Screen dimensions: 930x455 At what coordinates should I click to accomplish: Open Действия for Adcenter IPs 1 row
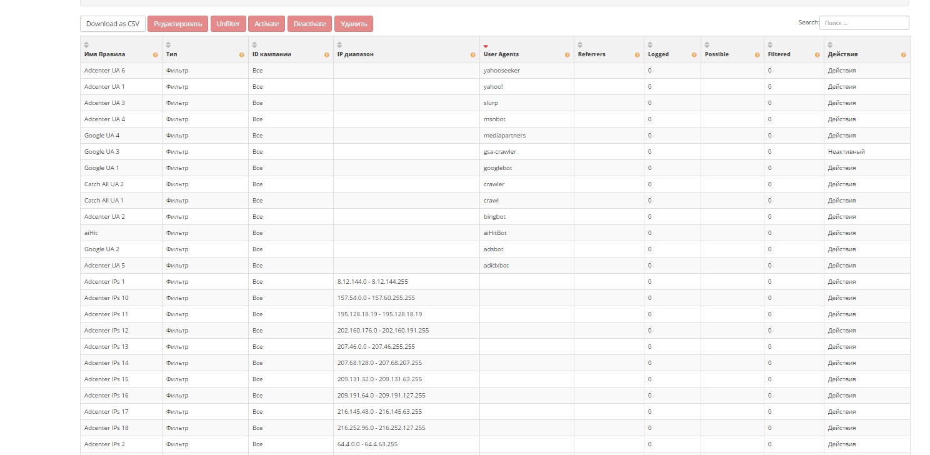[x=841, y=282]
